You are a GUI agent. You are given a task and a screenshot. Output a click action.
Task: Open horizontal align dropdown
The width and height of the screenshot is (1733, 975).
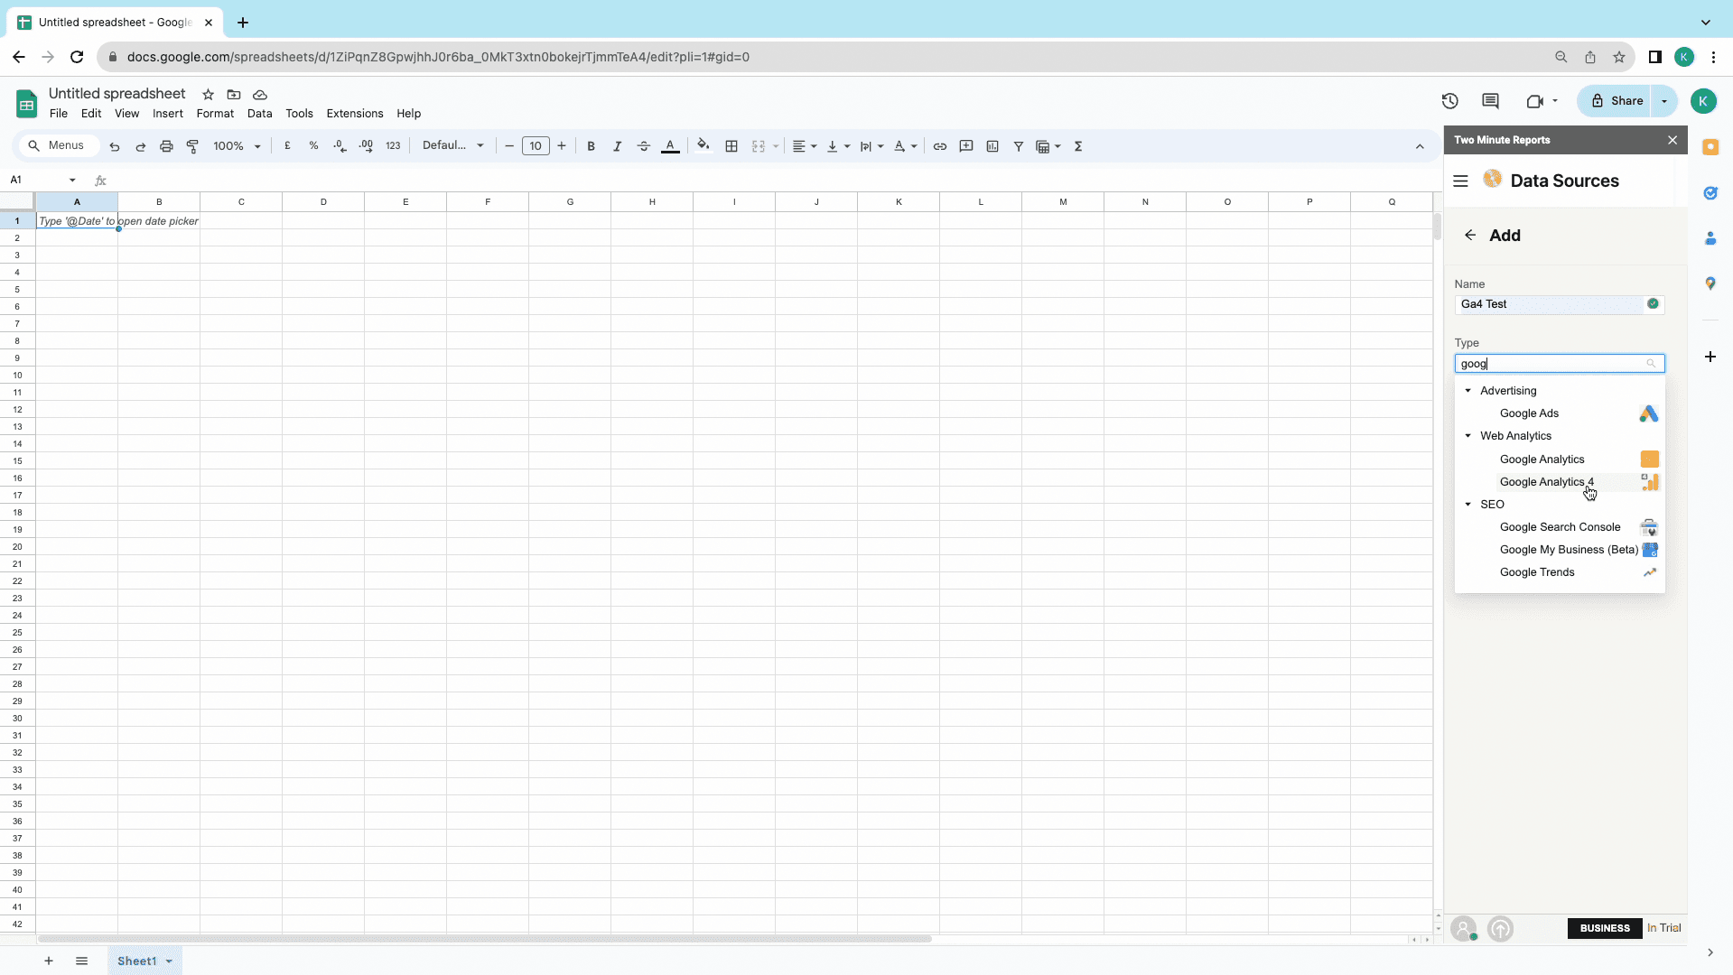[x=805, y=146]
